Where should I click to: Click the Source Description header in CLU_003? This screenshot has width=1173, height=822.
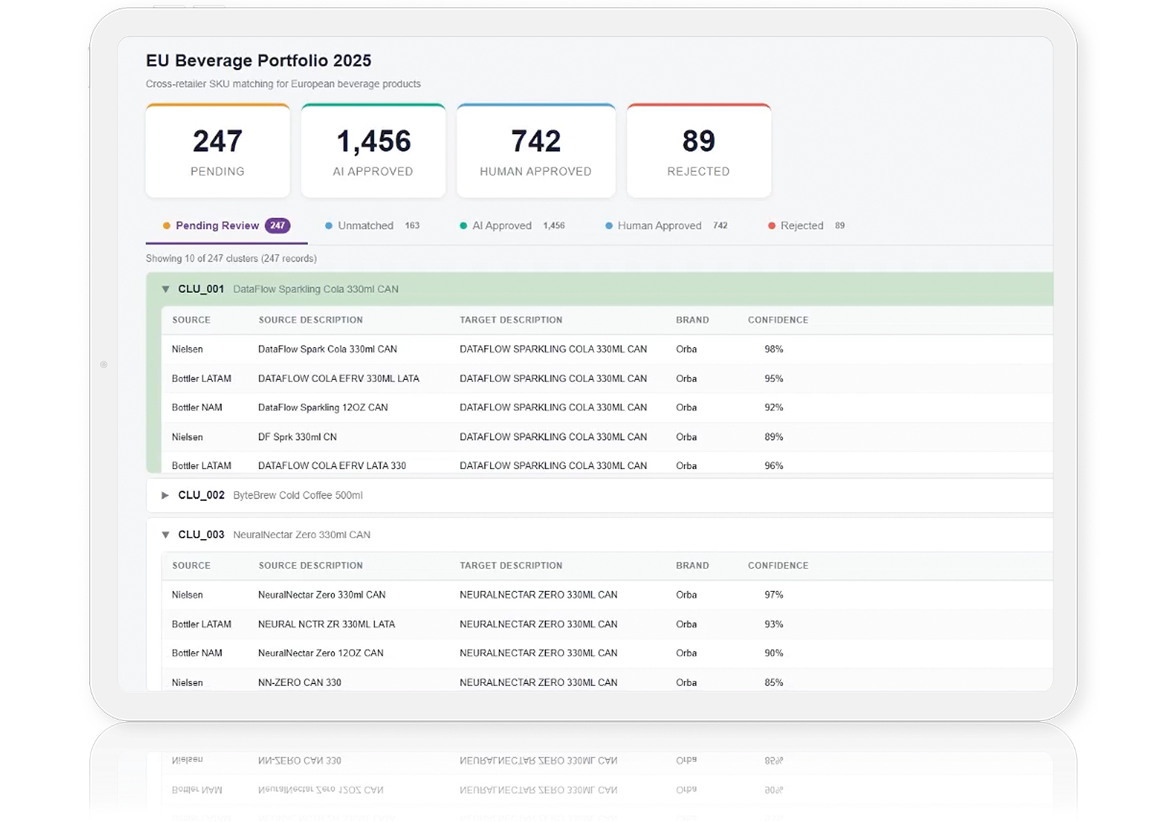click(x=311, y=565)
